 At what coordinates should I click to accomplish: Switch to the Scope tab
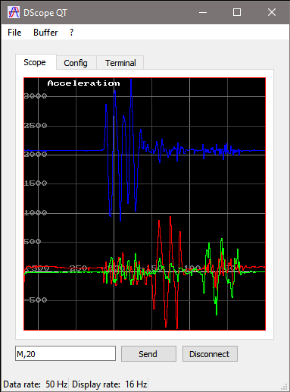click(x=35, y=62)
